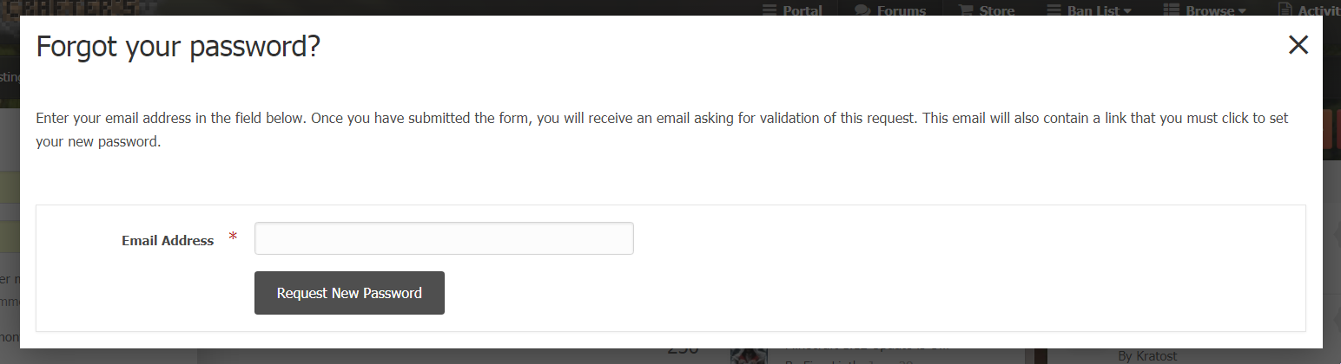The width and height of the screenshot is (1341, 364).
Task: Click the Ban List dropdown arrow
Action: pyautogui.click(x=1127, y=11)
